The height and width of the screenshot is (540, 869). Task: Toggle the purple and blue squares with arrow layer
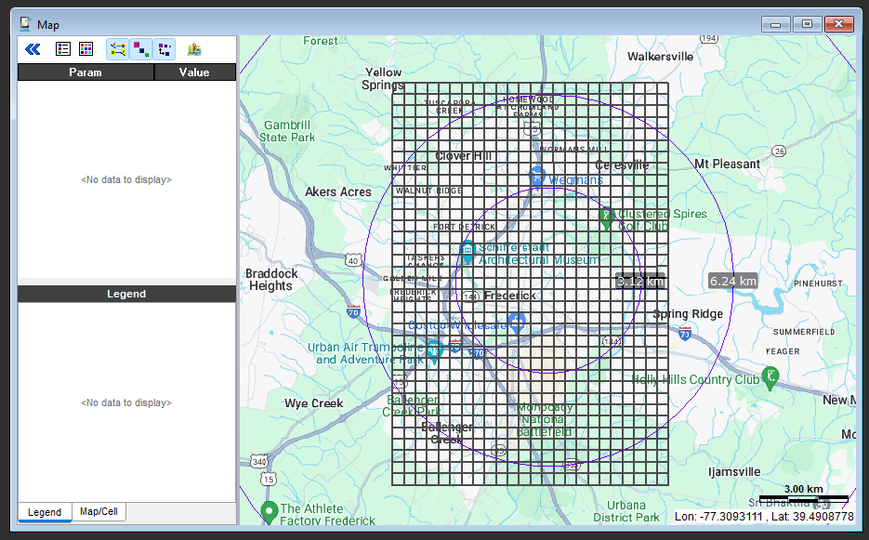point(165,49)
